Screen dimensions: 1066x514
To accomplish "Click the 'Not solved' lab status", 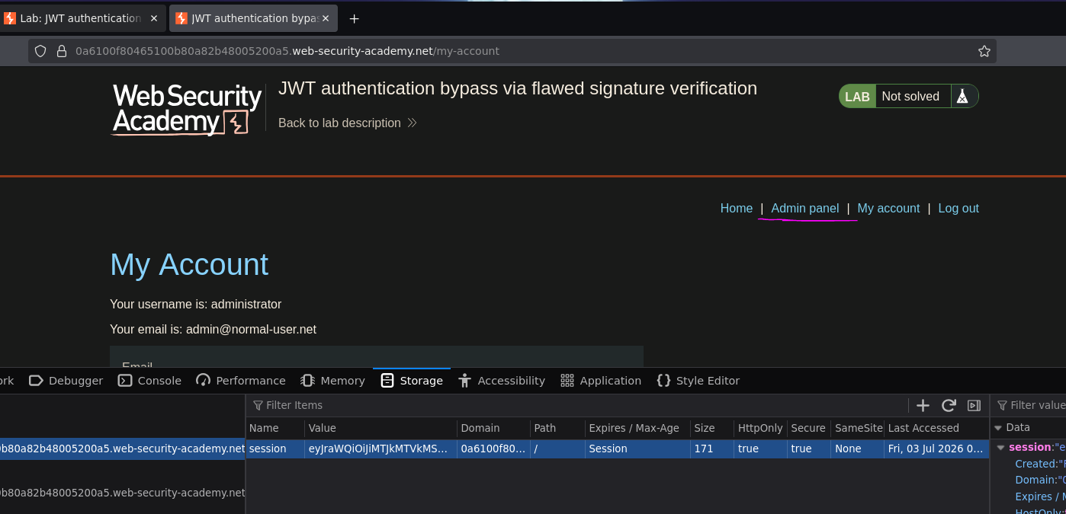I will [x=910, y=97].
